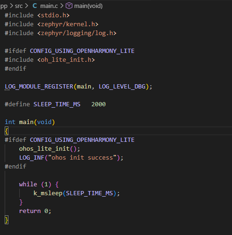Screen dimensions: 232x235
Task: Click the void parameter keyword
Action: tap(44, 122)
